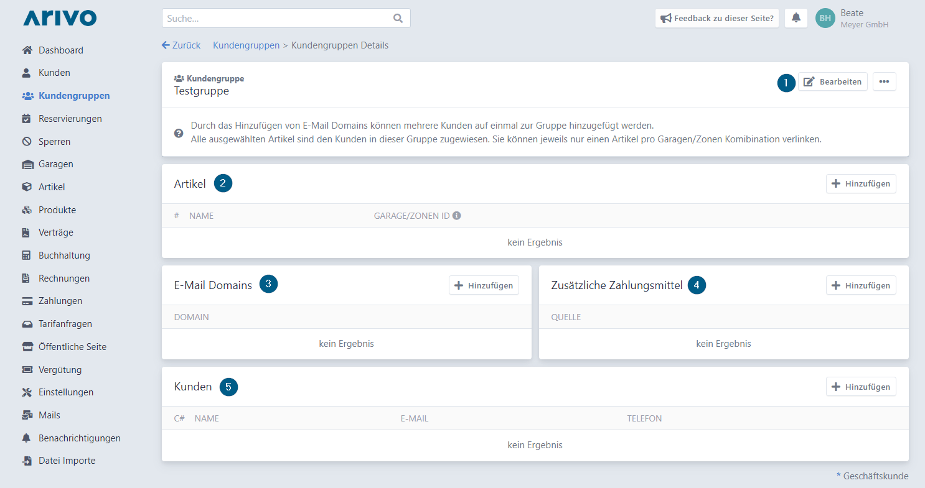Click the Einstellungen tools icon in sidebar
This screenshot has width=925, height=488.
pos(27,392)
